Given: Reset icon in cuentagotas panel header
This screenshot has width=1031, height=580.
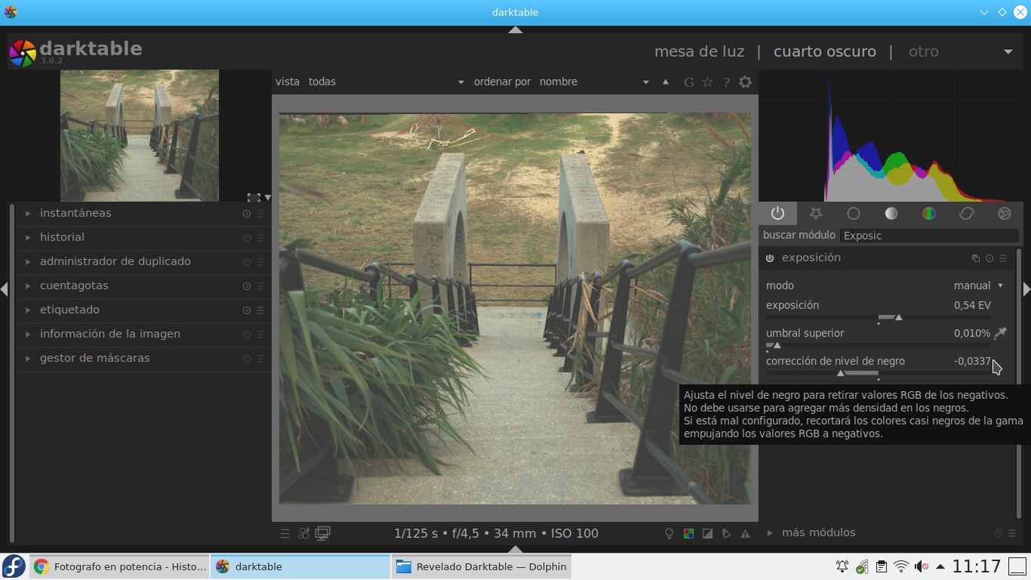Looking at the screenshot, I should pyautogui.click(x=246, y=286).
